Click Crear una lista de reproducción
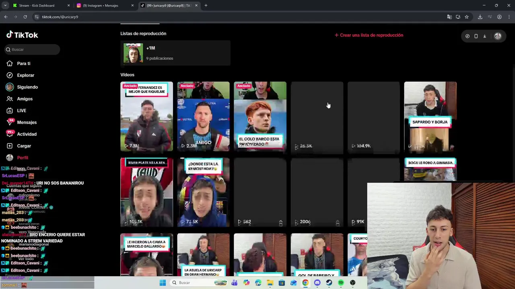 pos(369,35)
